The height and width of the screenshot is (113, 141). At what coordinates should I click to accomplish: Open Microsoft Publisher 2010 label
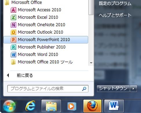(42, 47)
